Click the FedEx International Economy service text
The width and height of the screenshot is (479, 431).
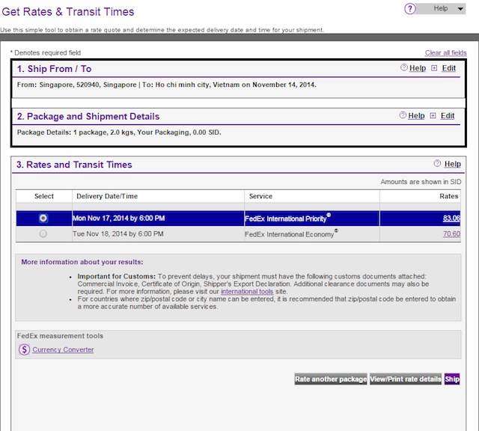click(290, 234)
